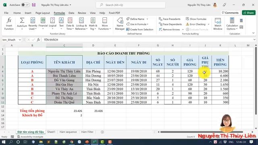The height and width of the screenshot is (145, 258).
Task: Click Create from Selection
Action: (140, 29)
